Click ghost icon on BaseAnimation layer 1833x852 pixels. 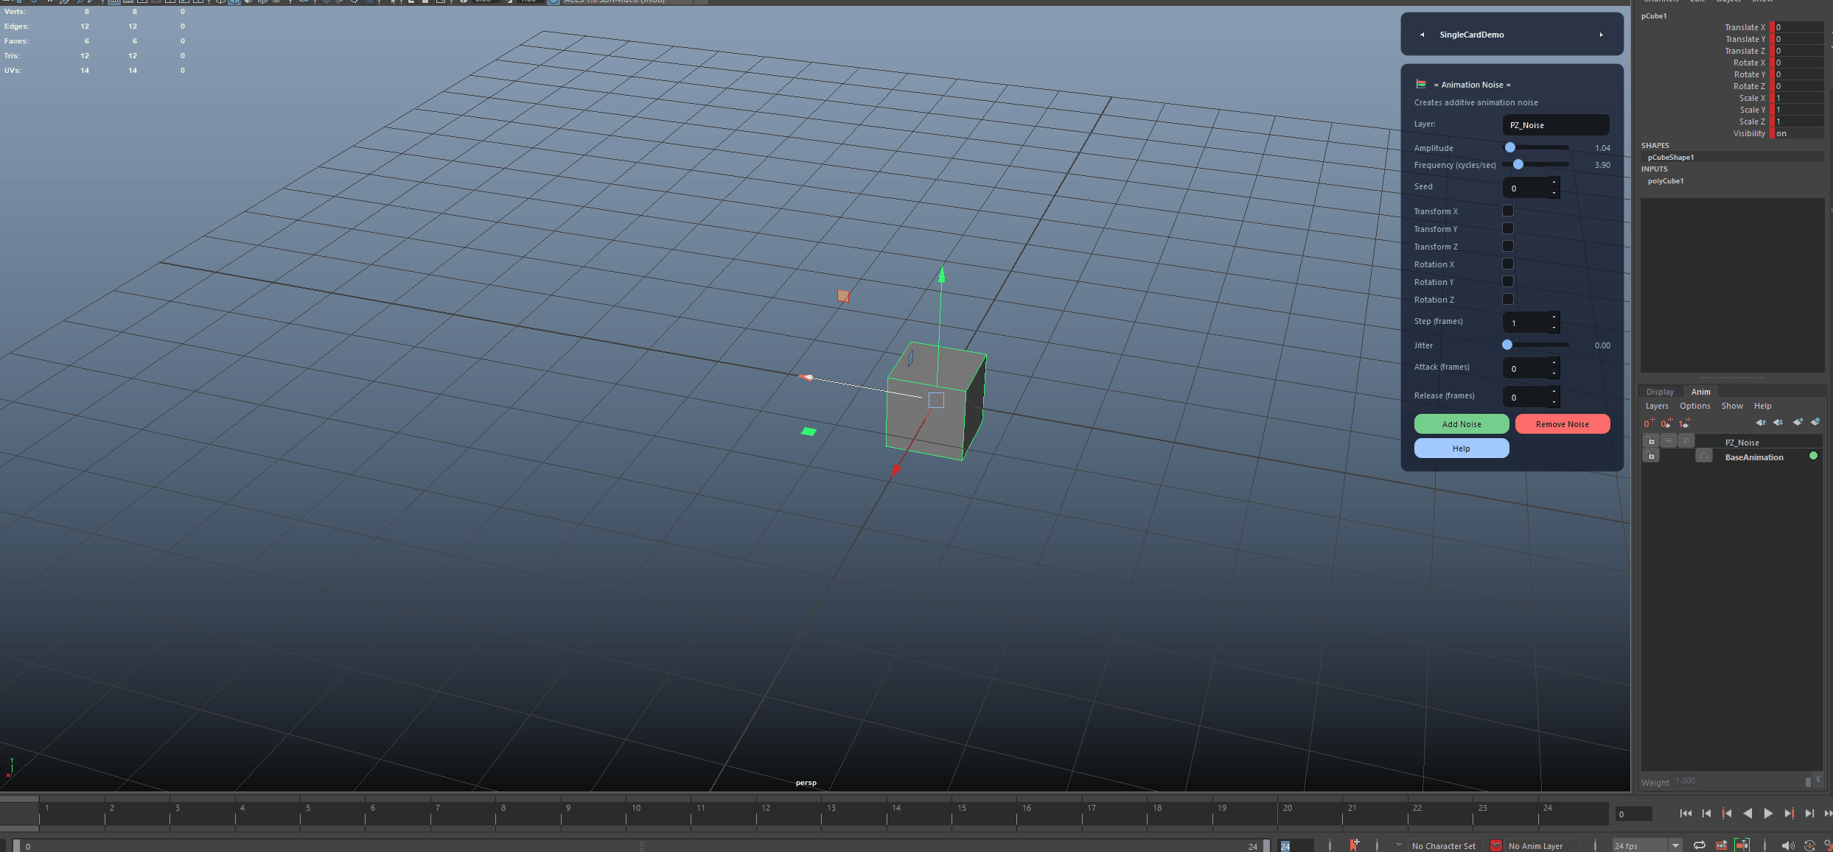(x=1704, y=457)
